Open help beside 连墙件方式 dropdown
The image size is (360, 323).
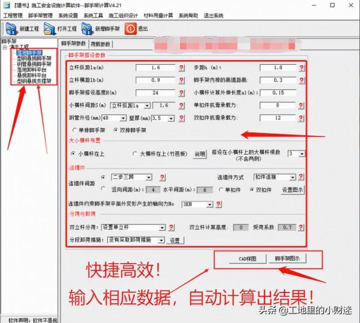(x=301, y=177)
